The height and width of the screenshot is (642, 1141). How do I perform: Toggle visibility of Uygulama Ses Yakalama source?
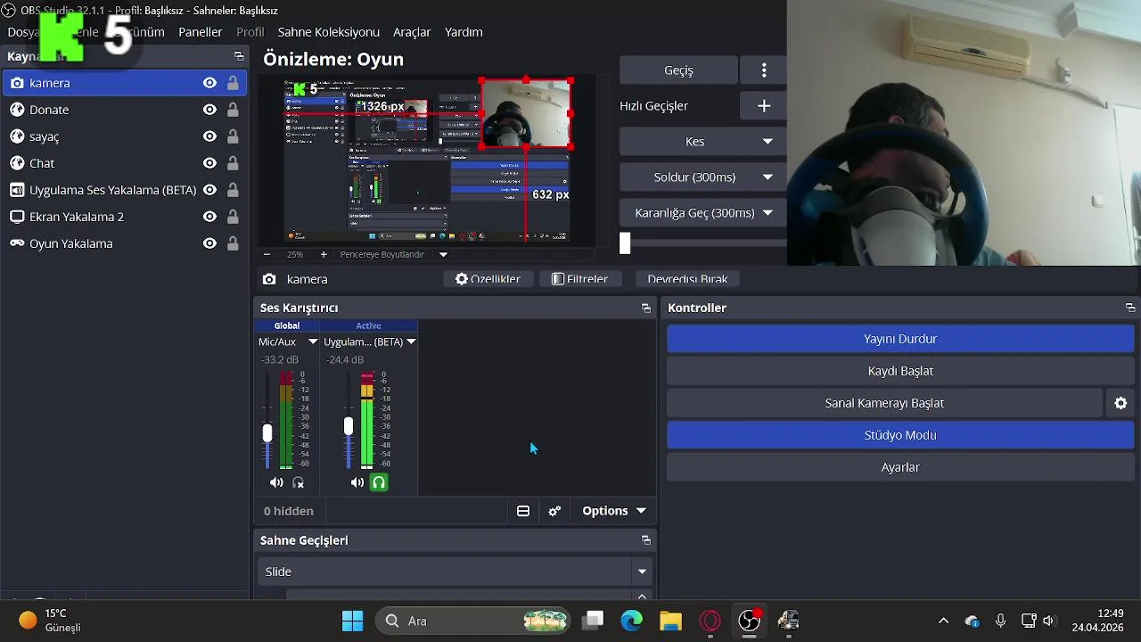point(209,190)
